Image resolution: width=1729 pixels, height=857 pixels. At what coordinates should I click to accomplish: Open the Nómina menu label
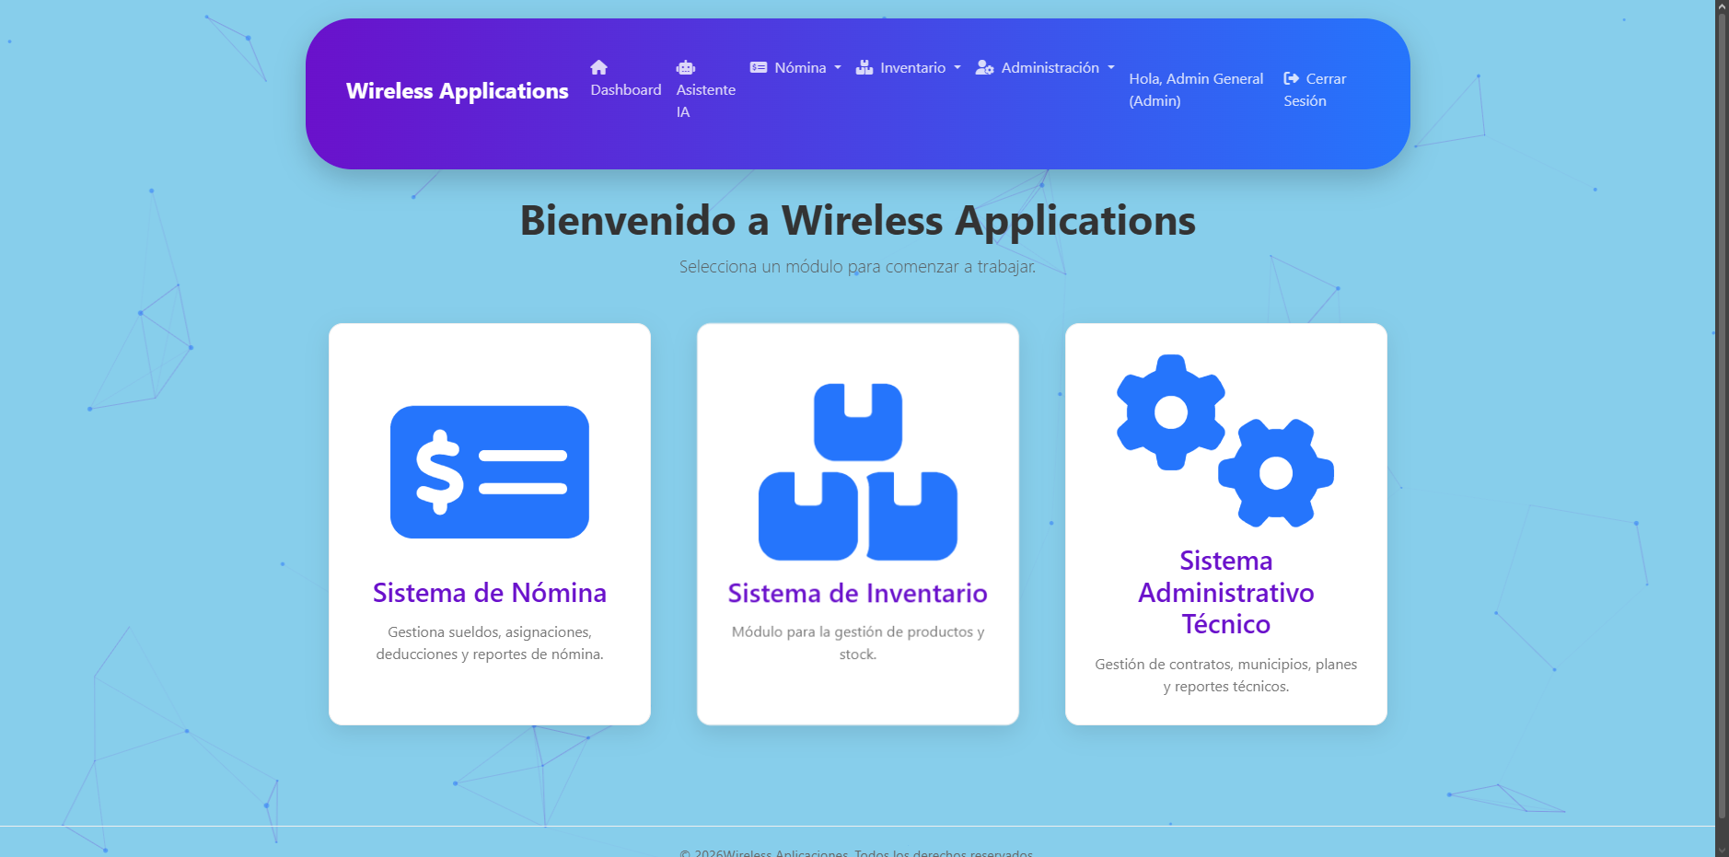[800, 67]
